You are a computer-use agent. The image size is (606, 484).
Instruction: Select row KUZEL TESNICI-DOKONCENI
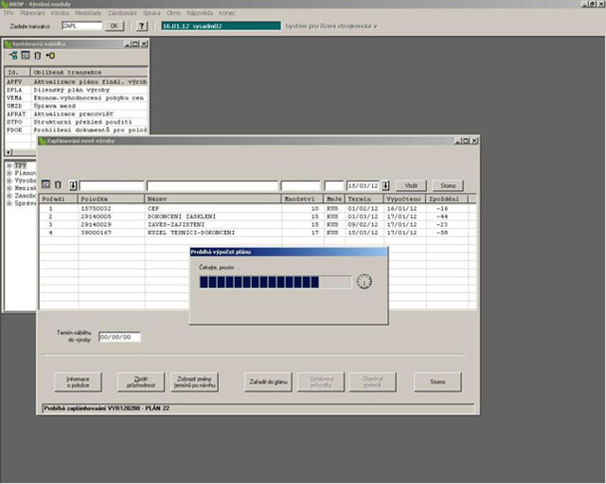[x=258, y=233]
